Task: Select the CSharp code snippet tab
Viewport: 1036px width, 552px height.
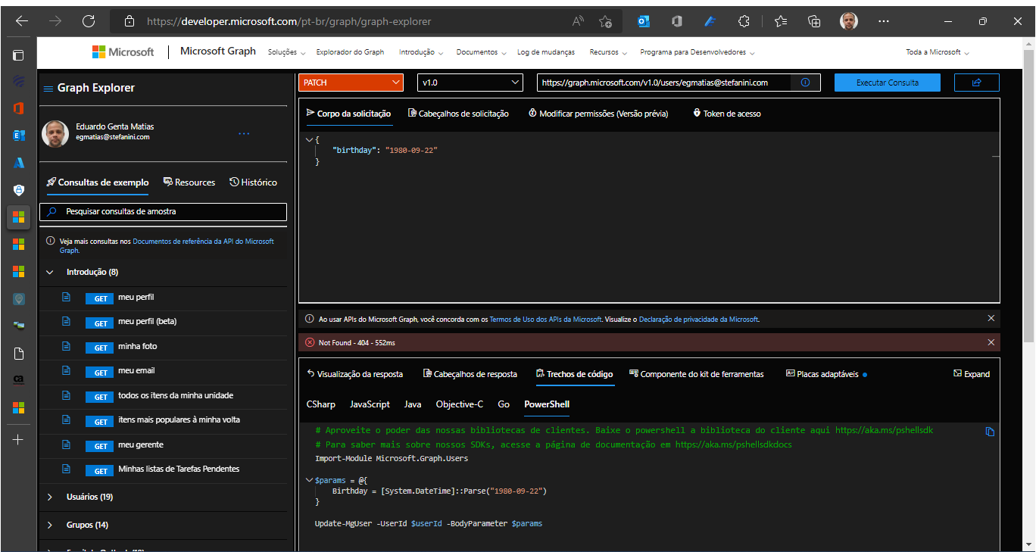Action: pyautogui.click(x=320, y=404)
